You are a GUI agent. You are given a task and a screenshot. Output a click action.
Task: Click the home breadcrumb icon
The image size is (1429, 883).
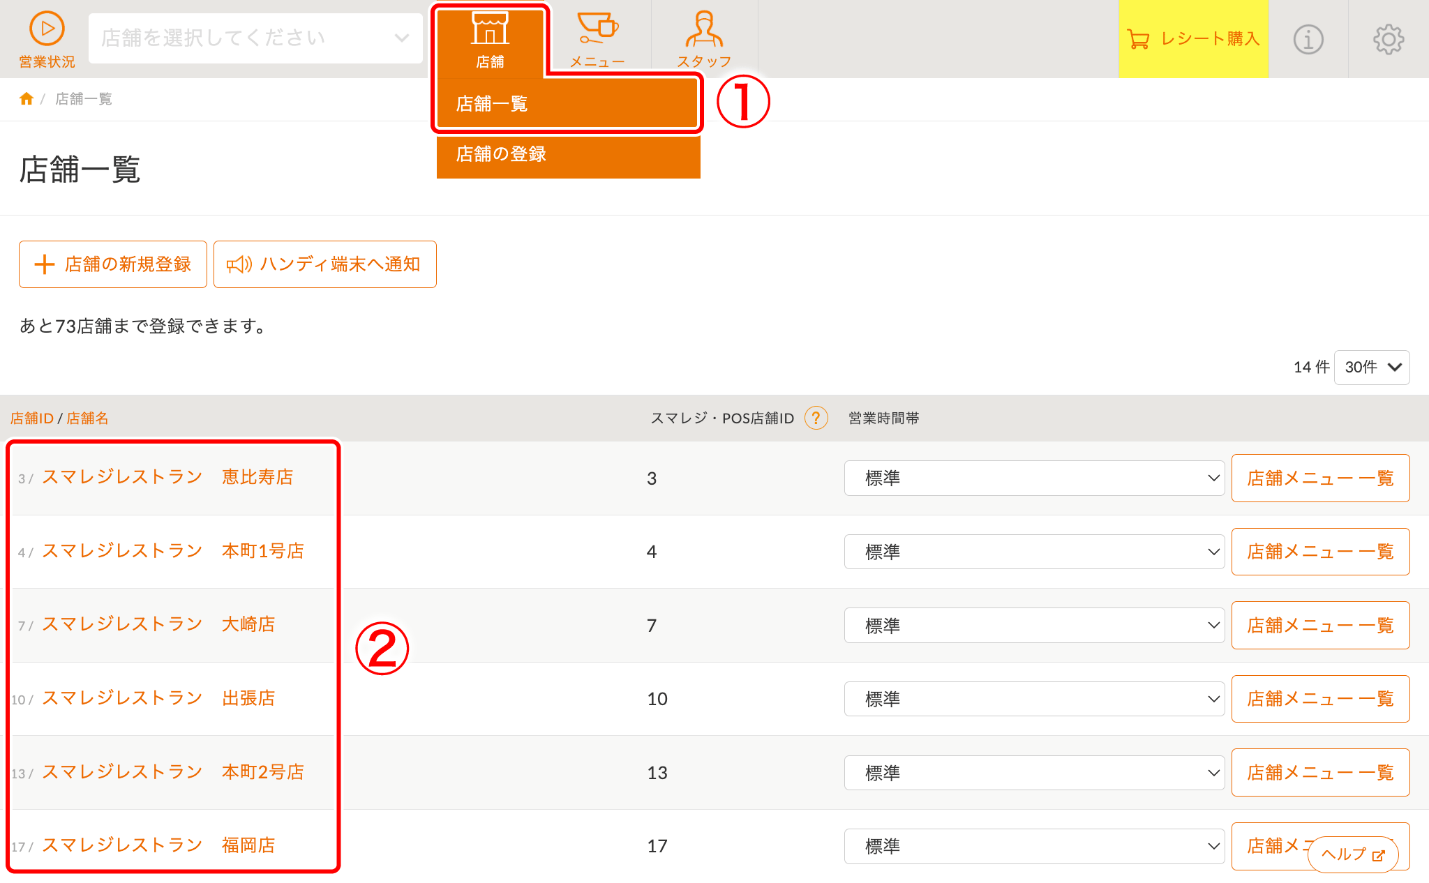click(27, 99)
